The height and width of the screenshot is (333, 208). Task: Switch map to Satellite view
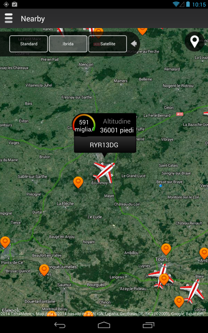coord(108,44)
